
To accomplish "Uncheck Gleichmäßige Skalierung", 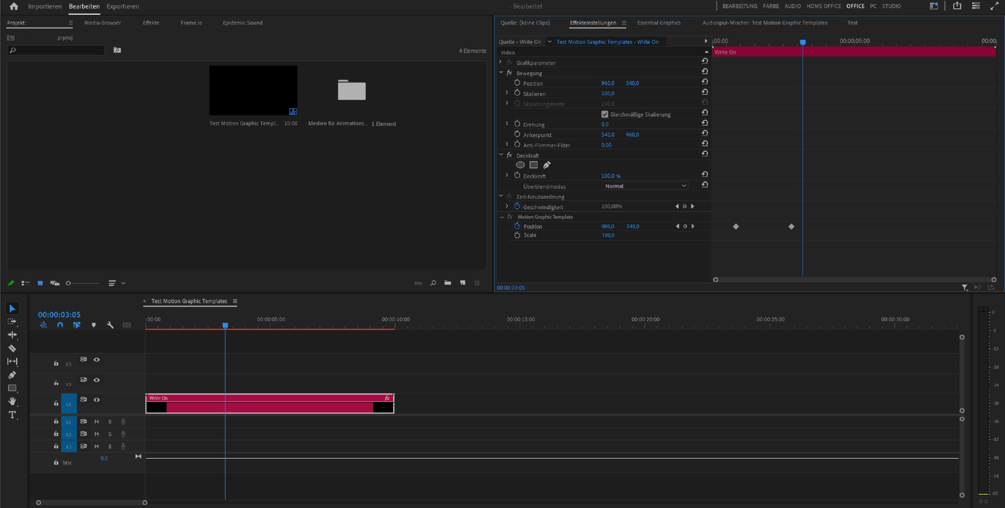I will 605,114.
